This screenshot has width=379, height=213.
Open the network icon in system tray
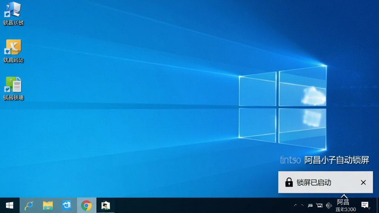tap(319, 206)
